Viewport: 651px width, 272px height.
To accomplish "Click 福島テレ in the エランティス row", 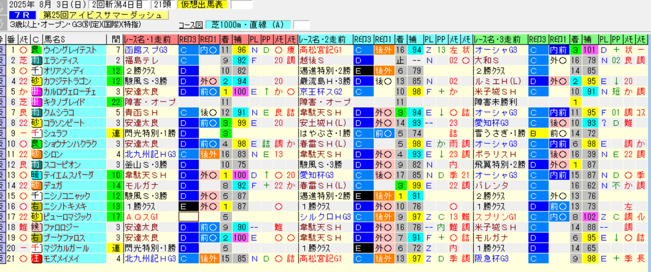I will tap(141, 60).
